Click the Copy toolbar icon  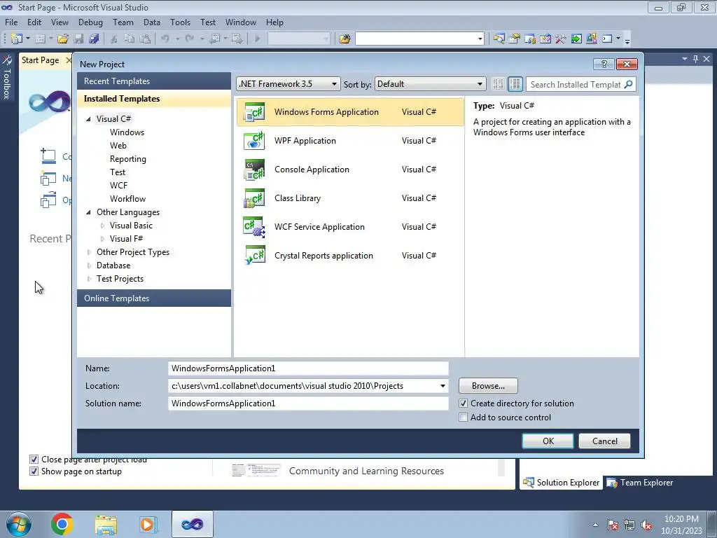click(130, 39)
